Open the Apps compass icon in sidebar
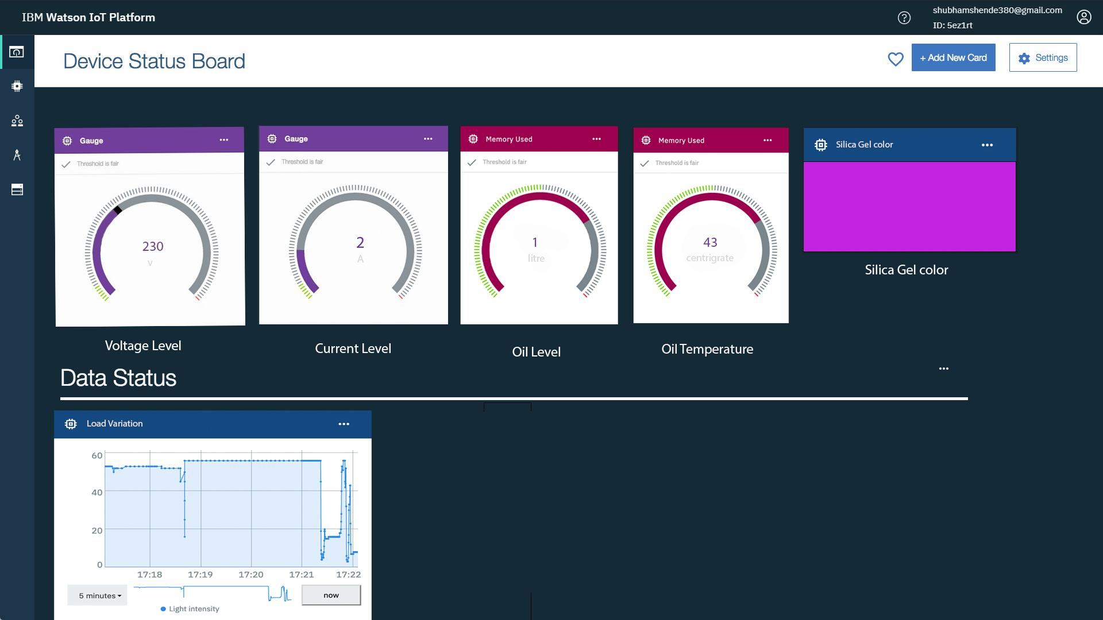Image resolution: width=1103 pixels, height=620 pixels. (17, 155)
